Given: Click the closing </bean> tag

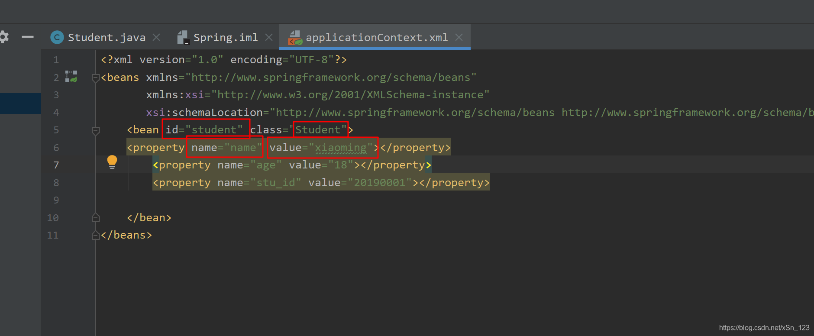Looking at the screenshot, I should 149,218.
